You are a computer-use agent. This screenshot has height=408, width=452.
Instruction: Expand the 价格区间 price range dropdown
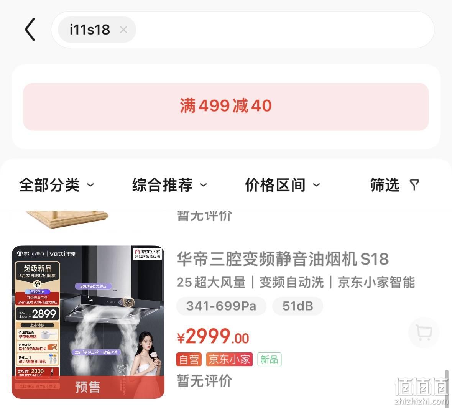tap(283, 185)
